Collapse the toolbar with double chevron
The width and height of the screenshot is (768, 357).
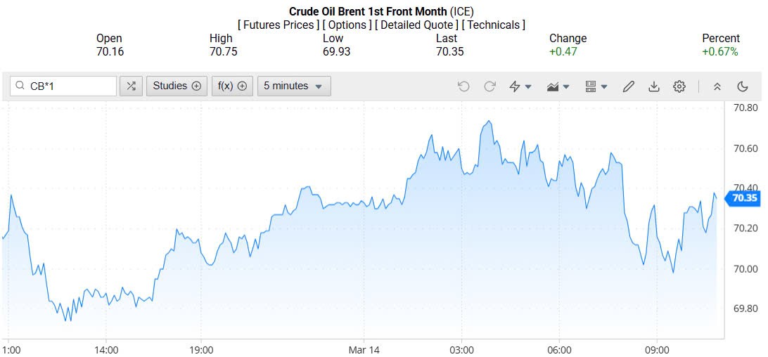(x=717, y=86)
